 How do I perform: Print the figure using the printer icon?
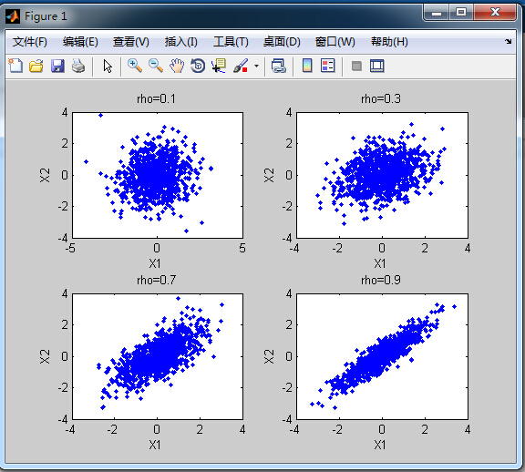click(x=78, y=66)
